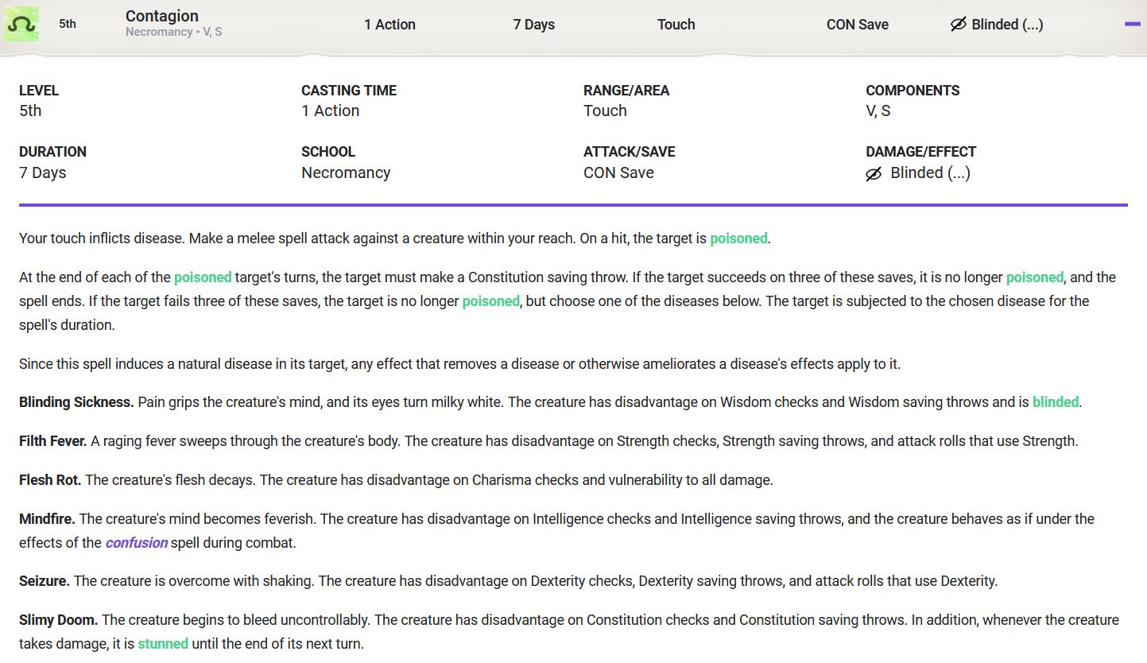Click the RANGE/AREA label
Viewport: 1147px width, 663px height.
626,91
